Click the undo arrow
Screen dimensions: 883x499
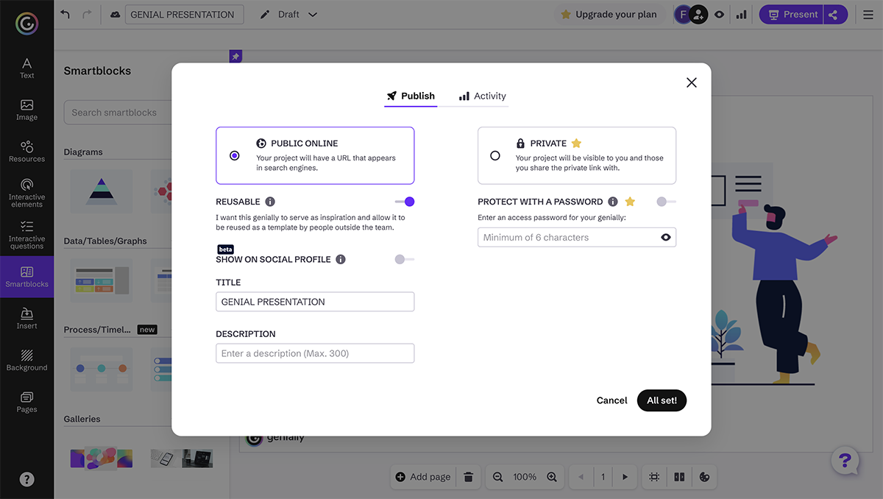65,14
